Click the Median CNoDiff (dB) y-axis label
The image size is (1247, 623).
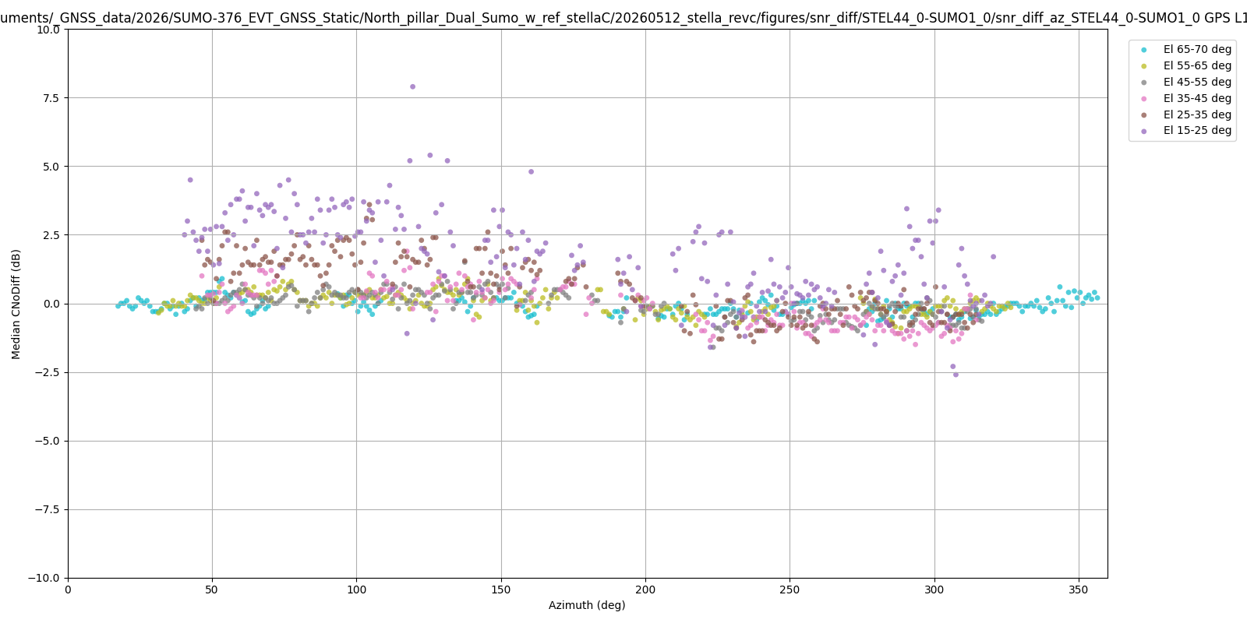(x=16, y=304)
